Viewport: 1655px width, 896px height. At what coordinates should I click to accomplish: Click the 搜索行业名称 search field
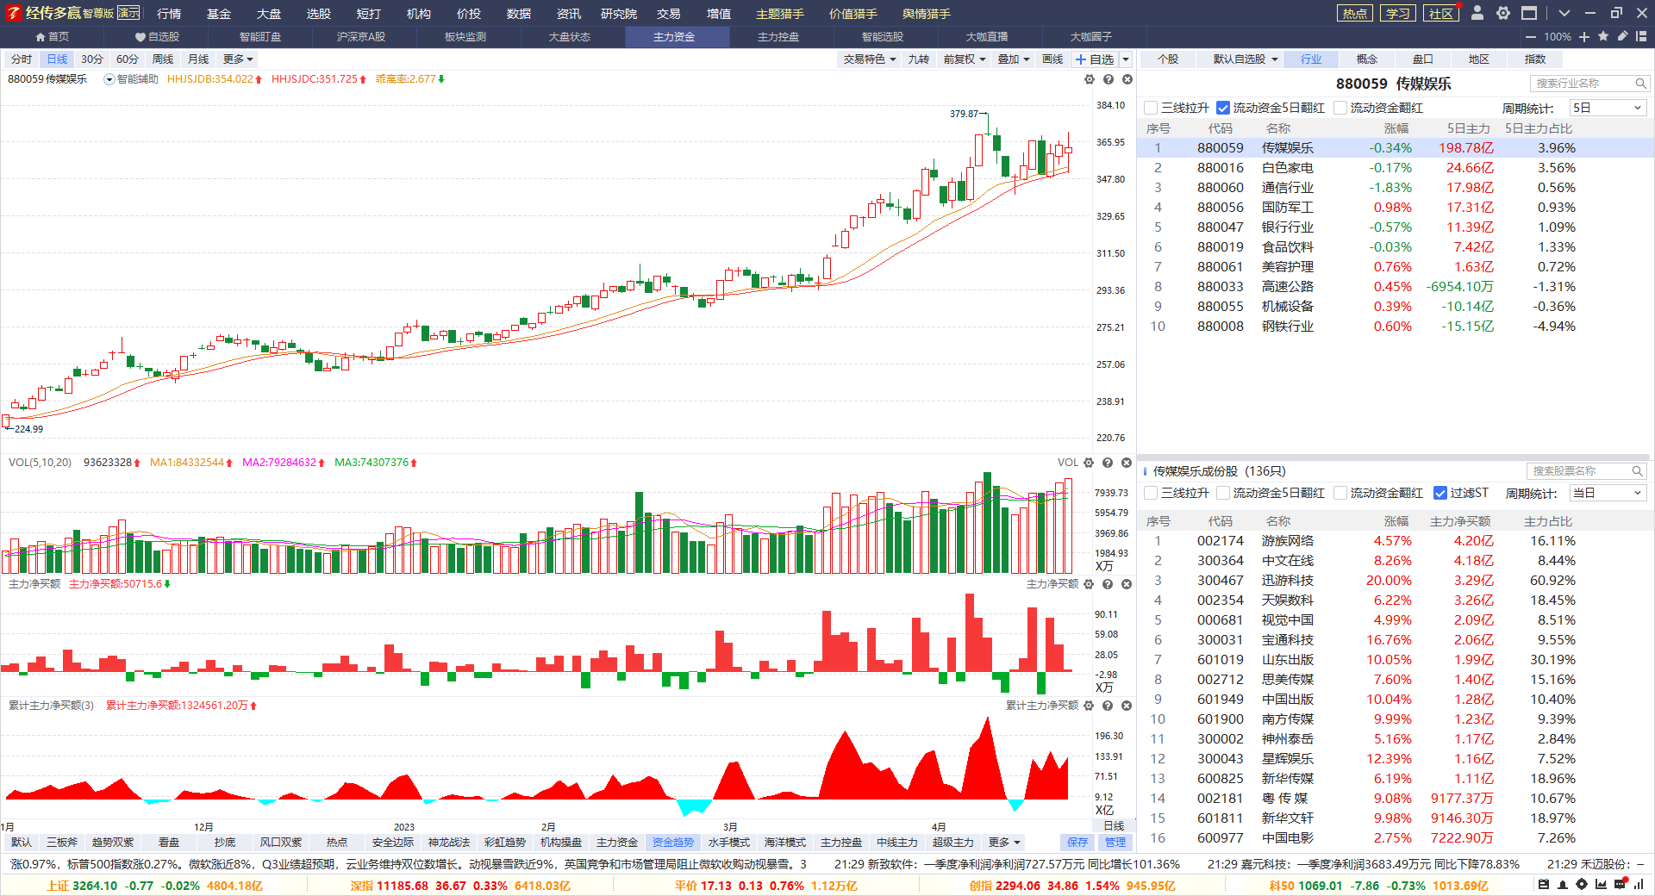pyautogui.click(x=1583, y=84)
